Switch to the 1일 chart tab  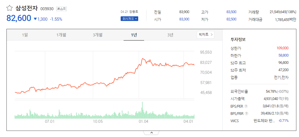25,35
